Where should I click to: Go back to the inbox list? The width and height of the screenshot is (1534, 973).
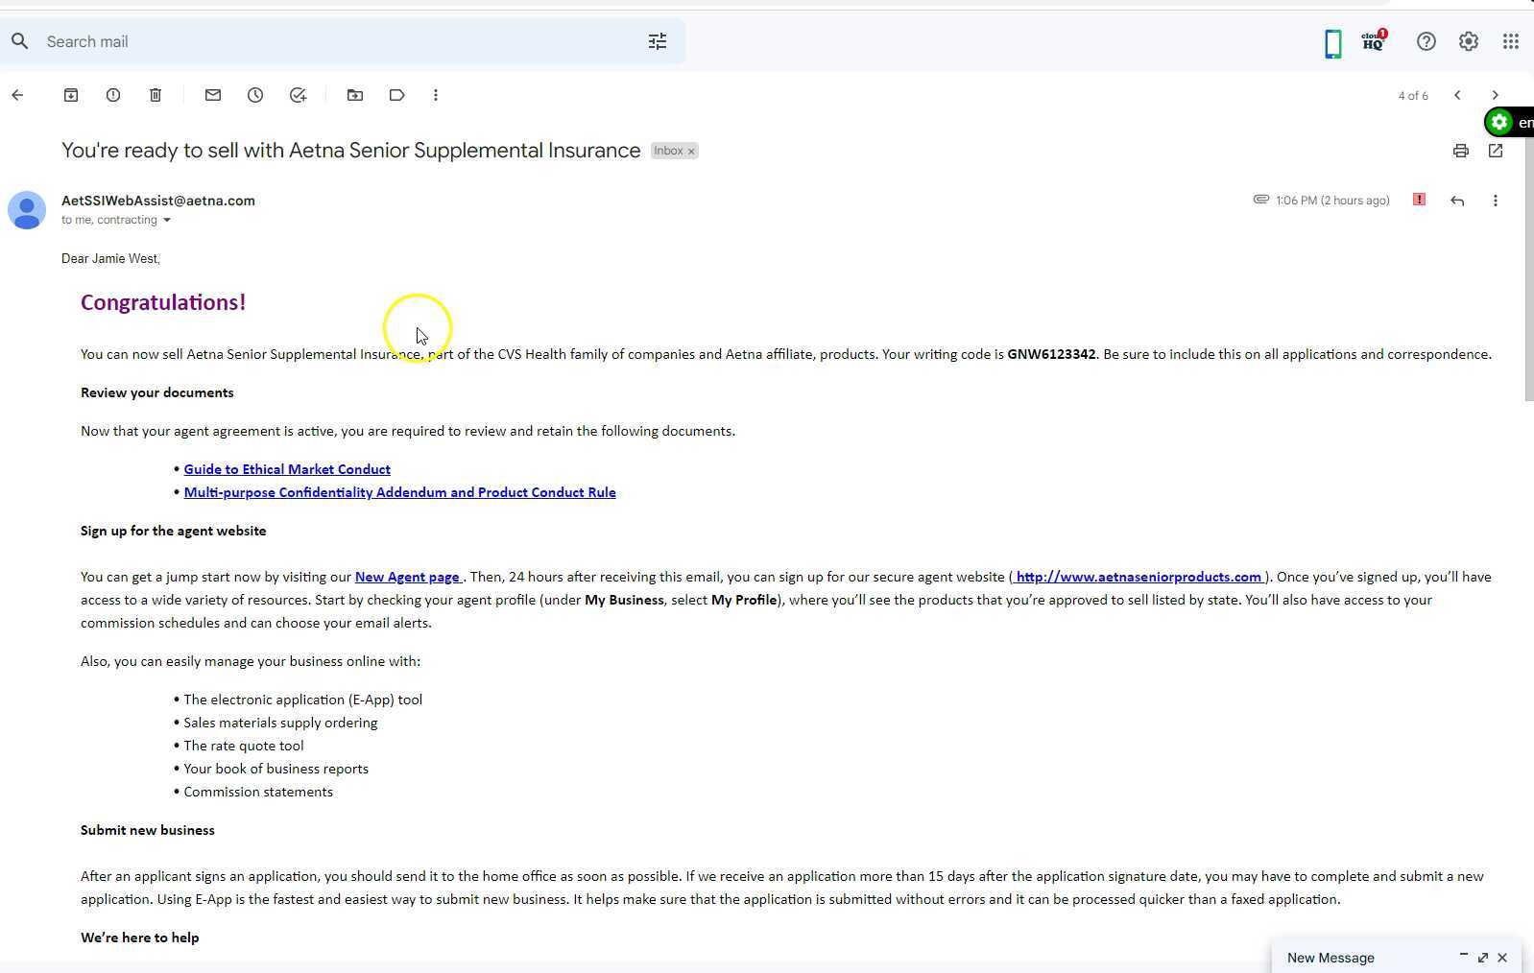[17, 95]
